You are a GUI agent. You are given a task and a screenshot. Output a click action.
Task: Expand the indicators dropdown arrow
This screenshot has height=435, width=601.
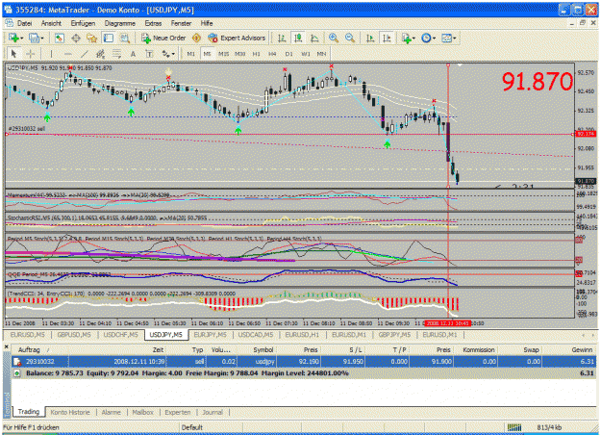(413, 38)
